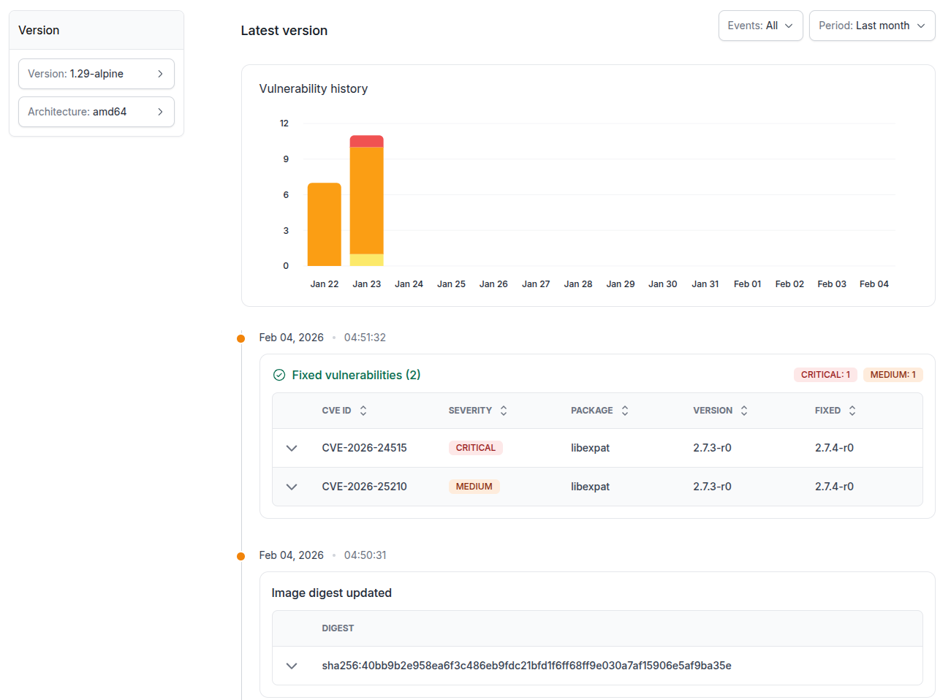The height and width of the screenshot is (700, 951).
Task: Expand the CVE-2026-24515 row
Action: [x=292, y=448]
